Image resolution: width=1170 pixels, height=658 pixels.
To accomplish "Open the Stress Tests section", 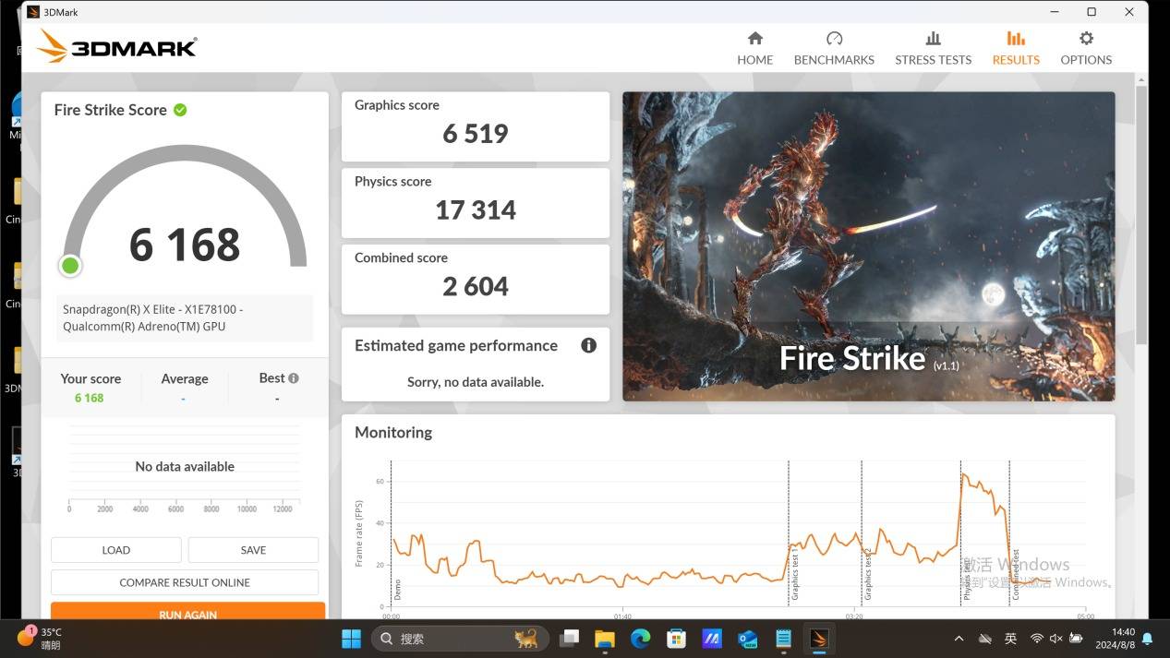I will pyautogui.click(x=933, y=49).
